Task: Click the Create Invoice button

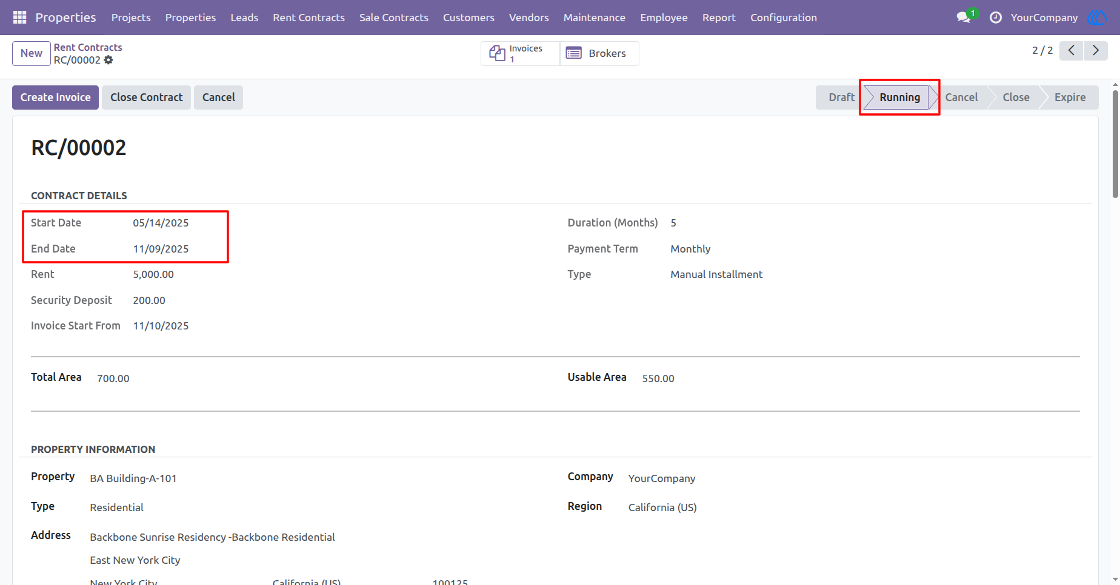Action: click(56, 97)
